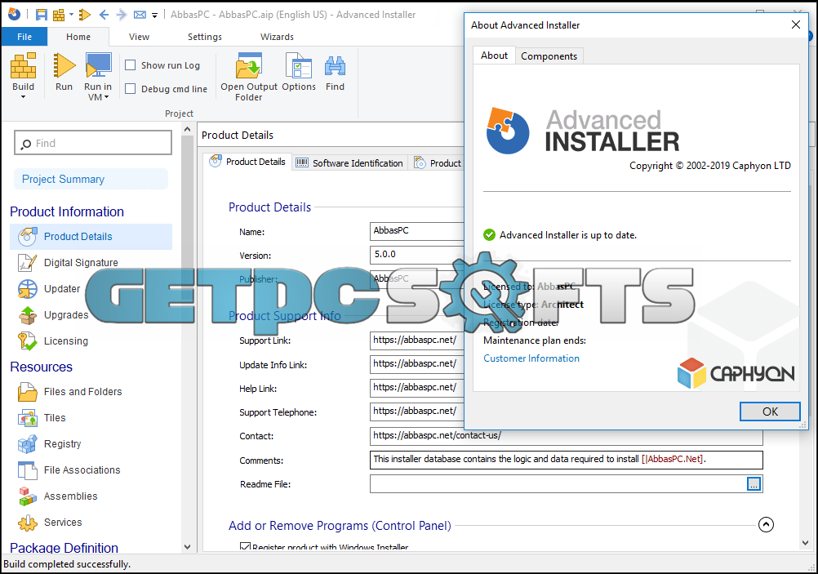Click the sidebar scroll down arrow

[187, 547]
